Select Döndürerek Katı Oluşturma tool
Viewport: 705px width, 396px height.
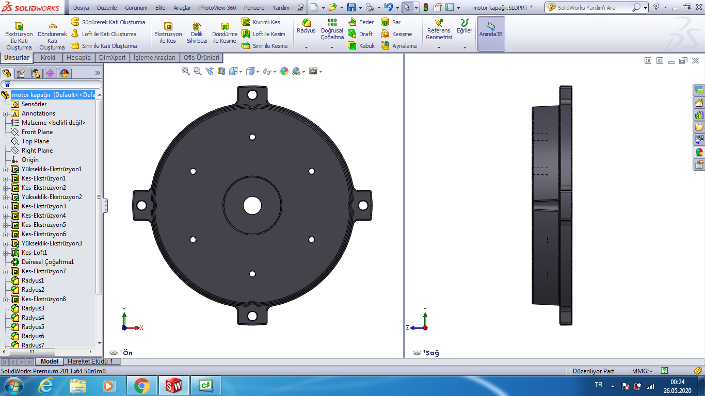pos(52,36)
